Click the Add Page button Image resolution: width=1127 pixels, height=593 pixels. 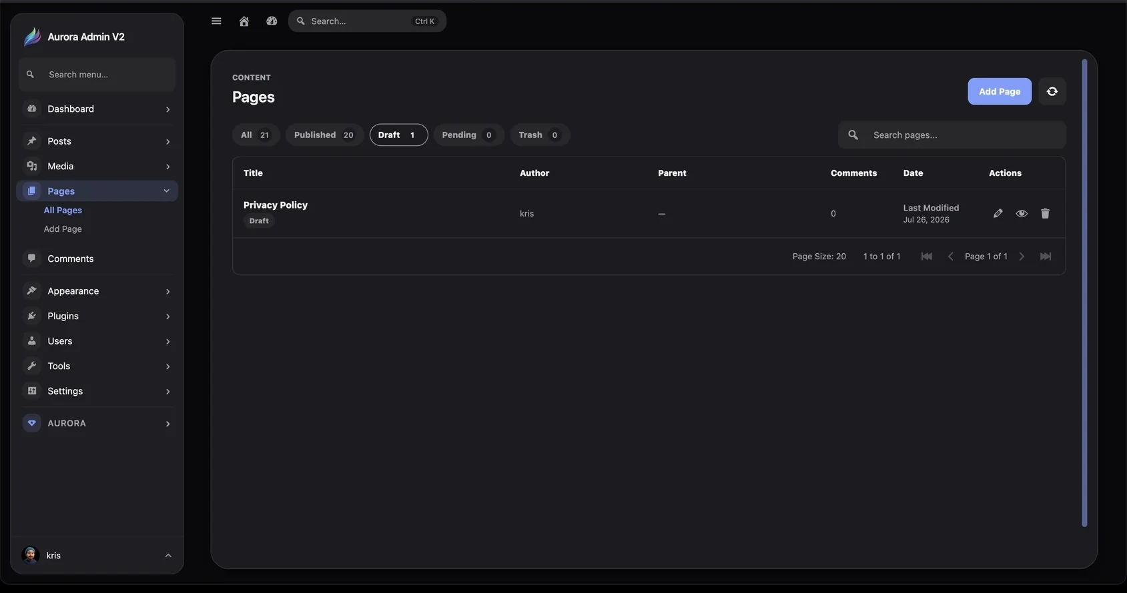(x=1000, y=91)
